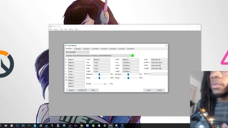228x128 pixels.
Task: Open Photoshop from the taskbar
Action: click(17, 126)
